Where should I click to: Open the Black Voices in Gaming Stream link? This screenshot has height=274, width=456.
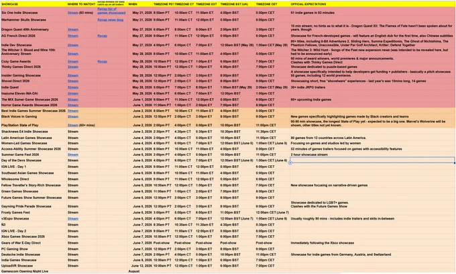(72, 116)
